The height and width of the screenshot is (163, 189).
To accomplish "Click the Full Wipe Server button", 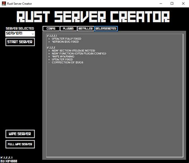I will [x=20, y=144].
